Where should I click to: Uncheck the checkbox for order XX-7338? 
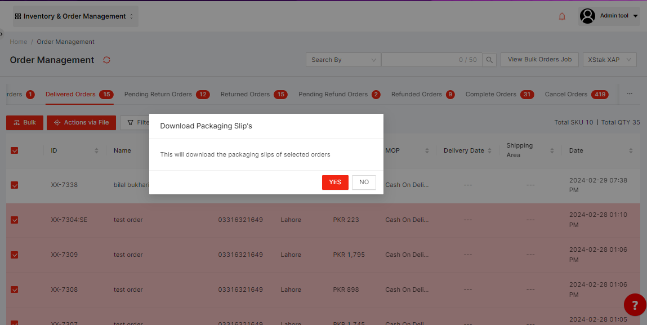pos(15,185)
